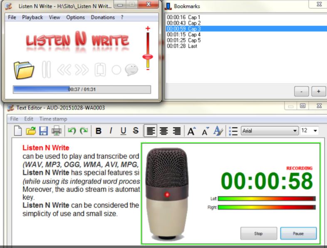Align text left
The image size is (327, 248).
[151, 131]
